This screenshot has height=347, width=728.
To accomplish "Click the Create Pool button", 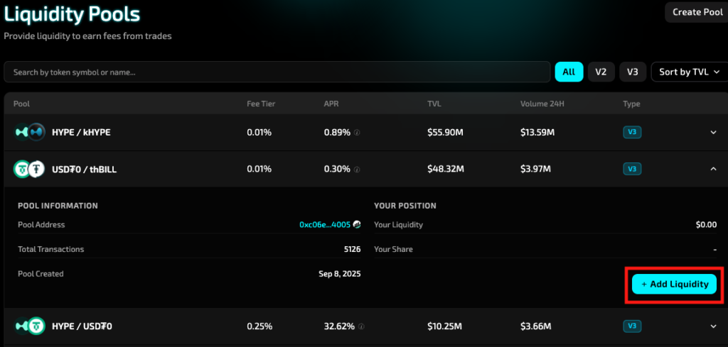I will pos(696,12).
